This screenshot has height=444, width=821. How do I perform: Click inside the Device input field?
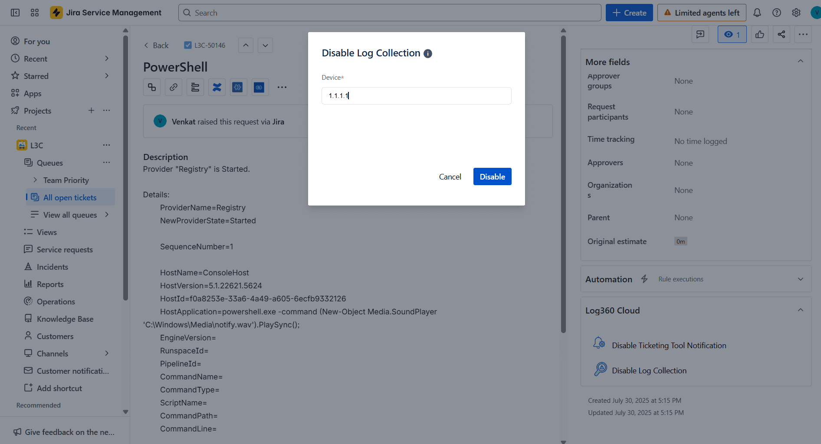coord(416,95)
